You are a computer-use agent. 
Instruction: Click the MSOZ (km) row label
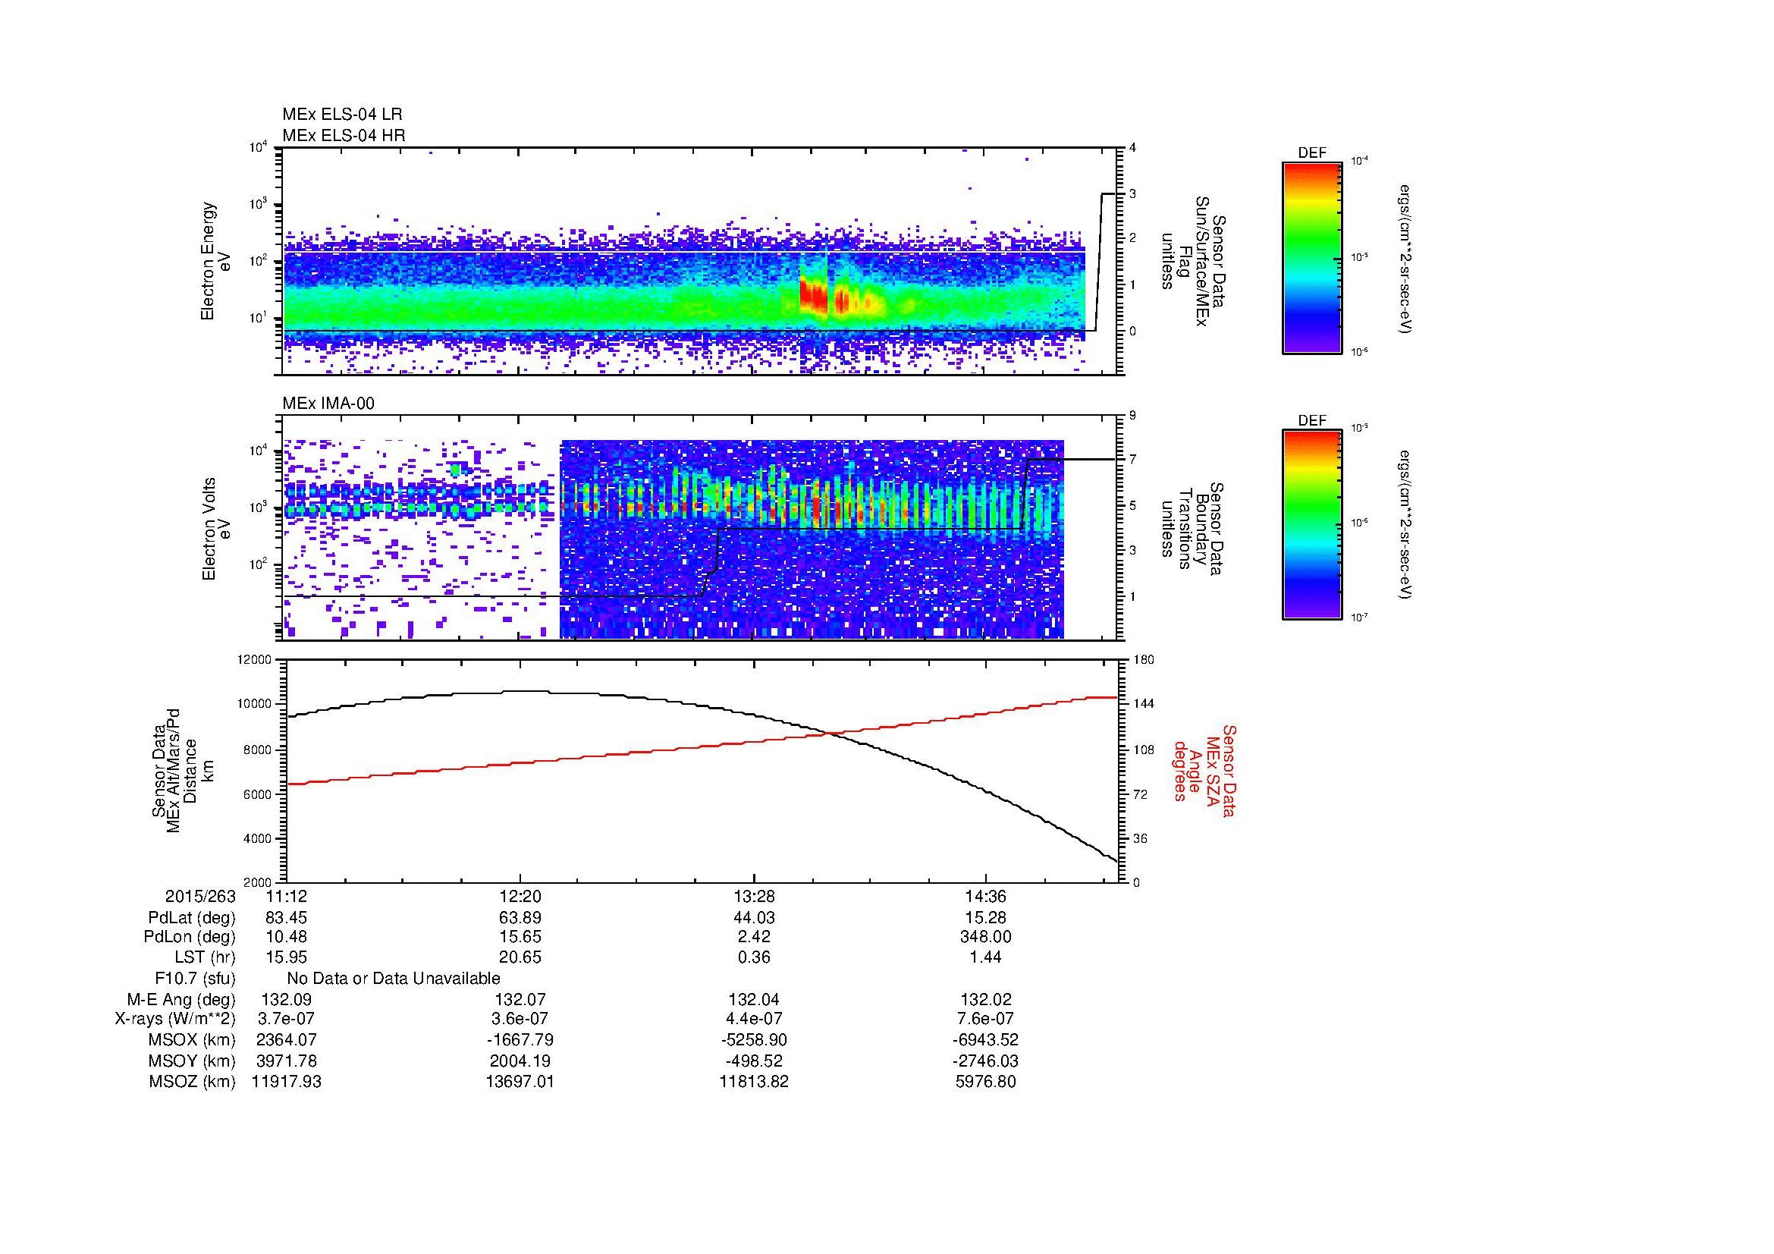click(192, 1082)
